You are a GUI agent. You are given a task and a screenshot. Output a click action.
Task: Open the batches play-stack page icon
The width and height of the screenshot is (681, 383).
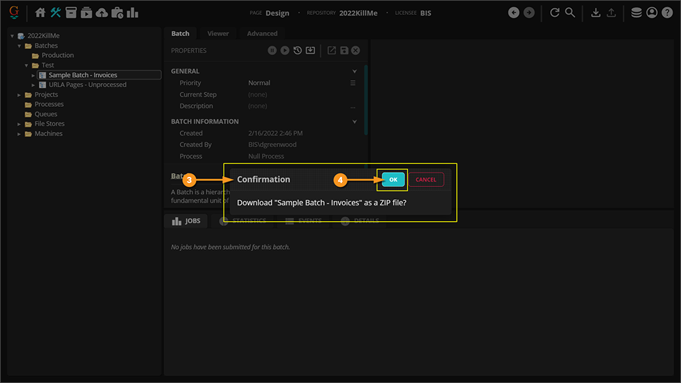86,12
